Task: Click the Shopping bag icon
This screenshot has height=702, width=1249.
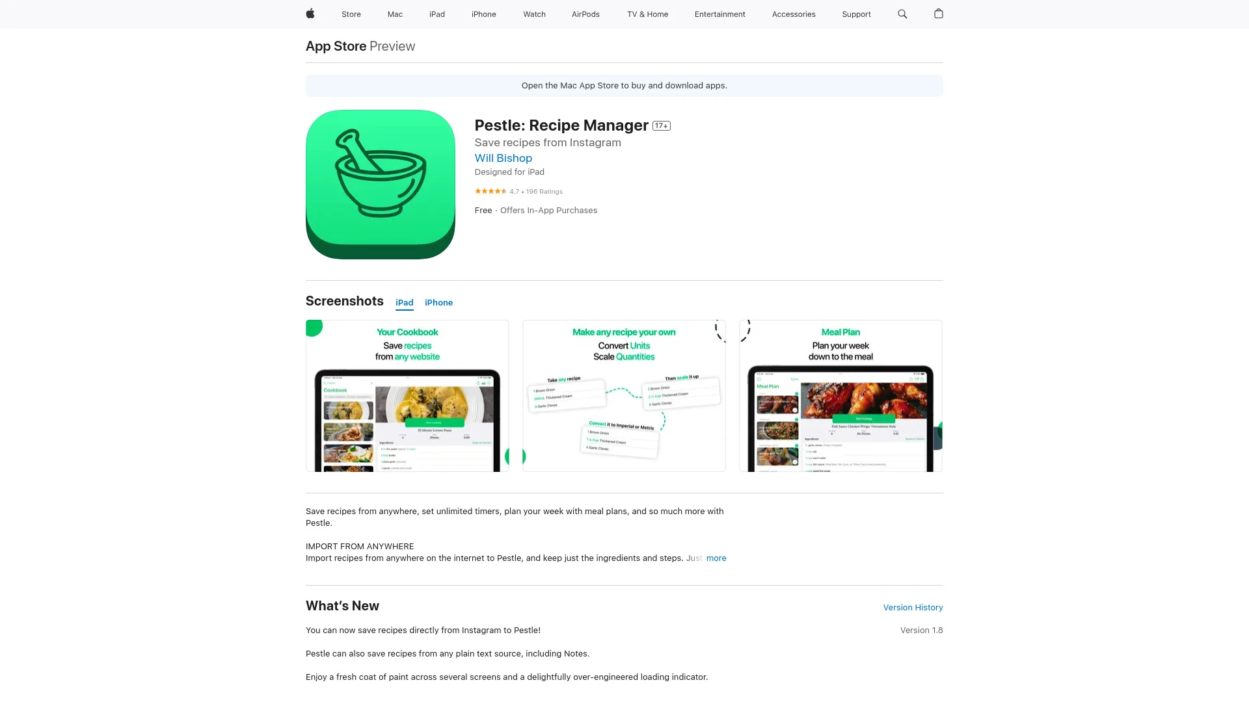Action: click(x=939, y=14)
